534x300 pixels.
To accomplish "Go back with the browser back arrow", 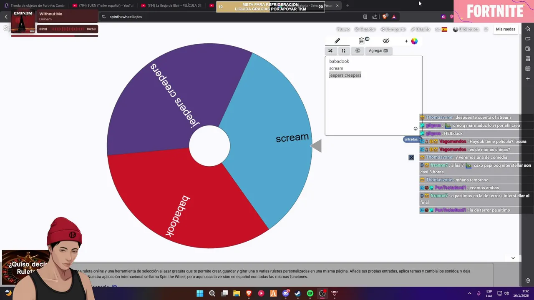I will click(6, 17).
